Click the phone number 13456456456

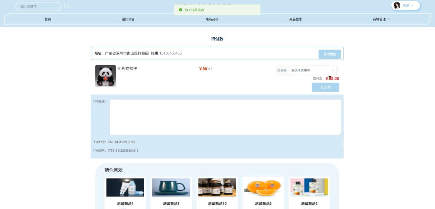click(170, 54)
